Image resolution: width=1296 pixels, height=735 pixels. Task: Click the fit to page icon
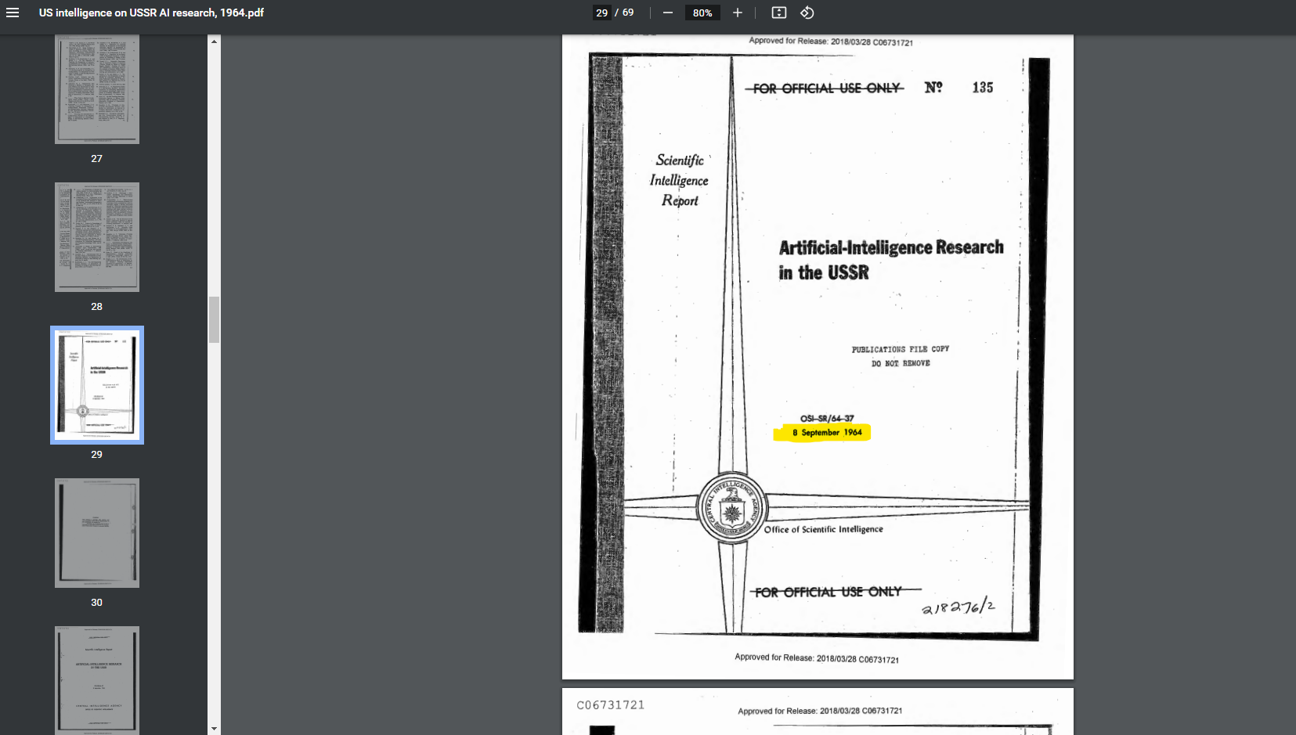[x=779, y=13]
